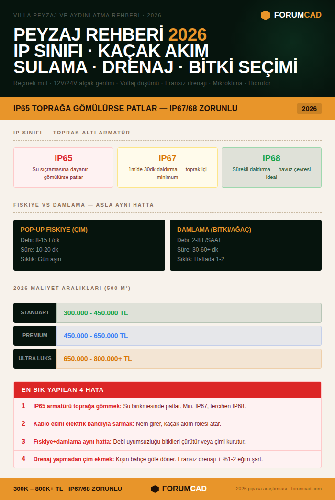The height and width of the screenshot is (500, 335).
Task: Click the Damlama (Bitki/Ağaç) panel
Action: coord(246,245)
